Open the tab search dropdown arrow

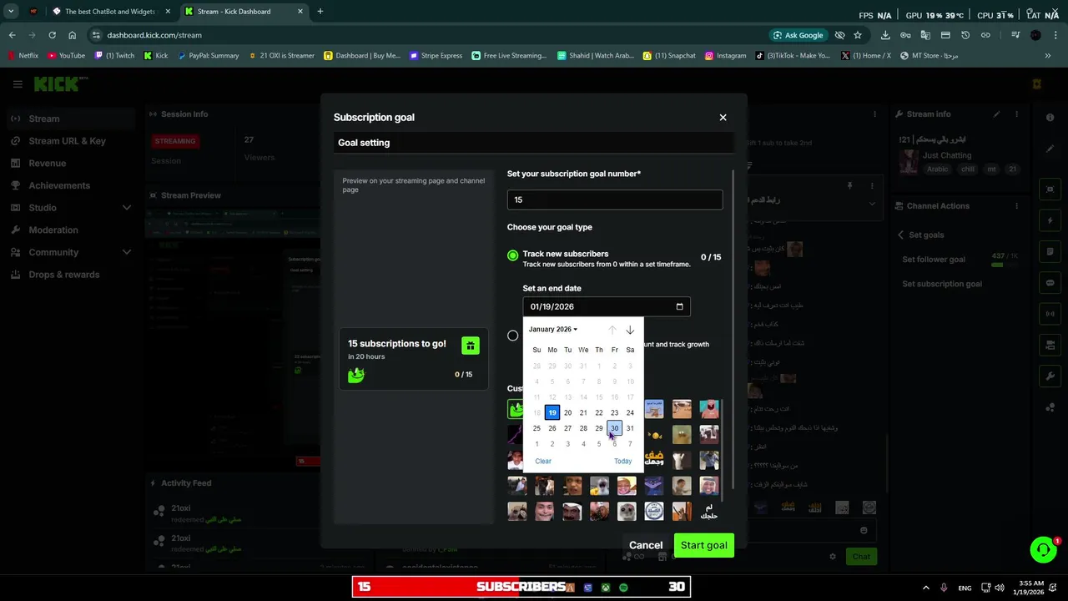pyautogui.click(x=11, y=12)
